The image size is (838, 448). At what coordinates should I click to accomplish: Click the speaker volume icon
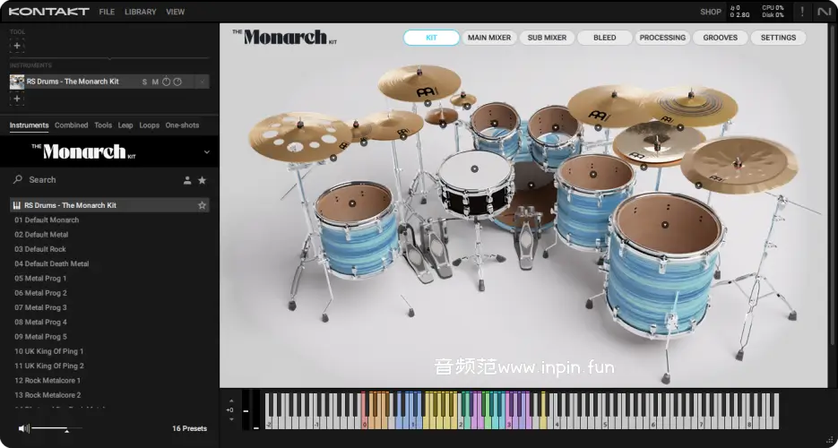tap(23, 428)
